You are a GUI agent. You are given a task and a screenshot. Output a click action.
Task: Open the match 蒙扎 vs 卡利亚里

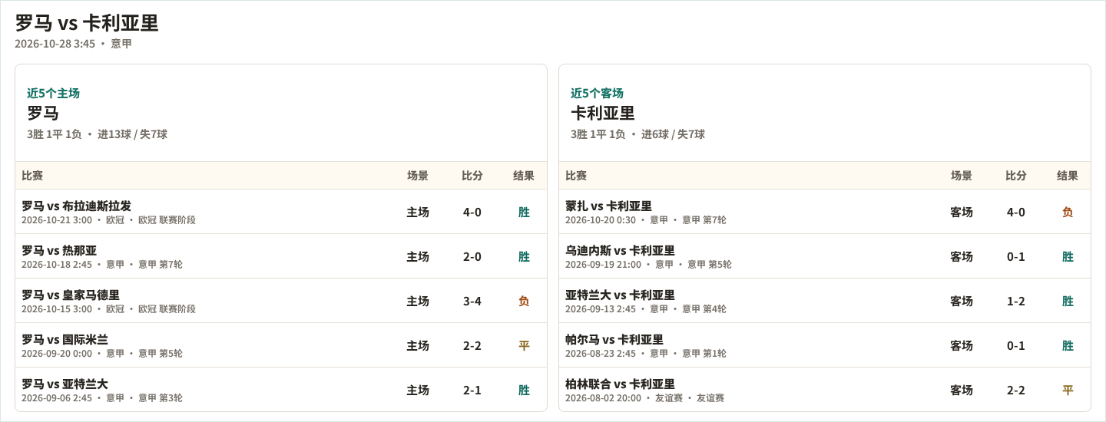pyautogui.click(x=608, y=206)
